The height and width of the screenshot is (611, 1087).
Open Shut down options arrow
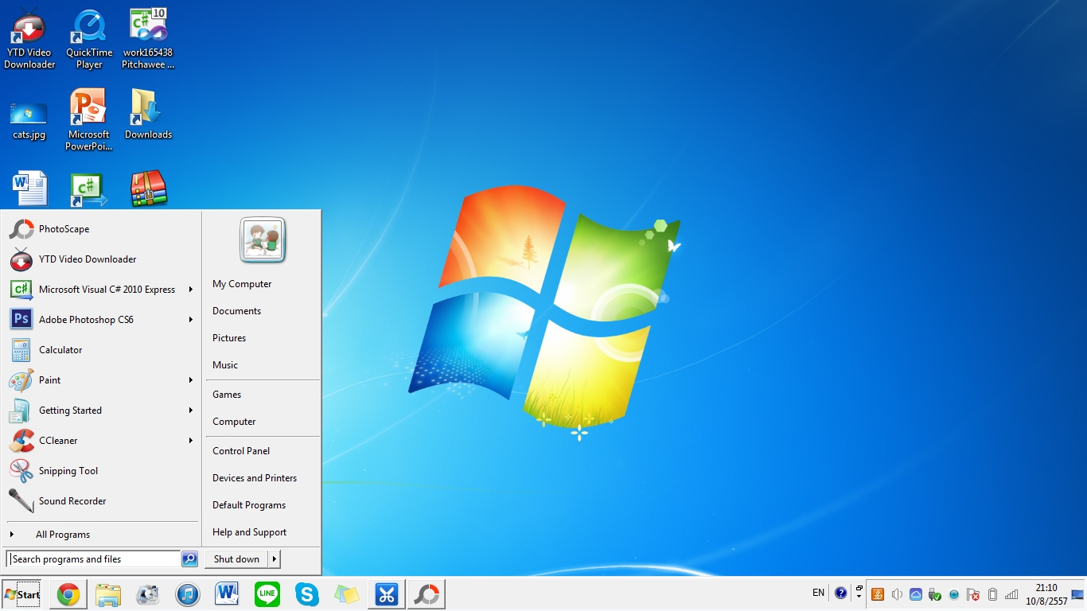click(x=274, y=559)
